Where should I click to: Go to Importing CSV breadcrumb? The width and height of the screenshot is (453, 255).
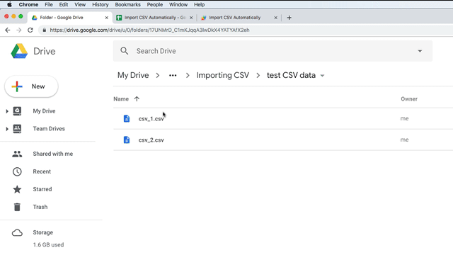(x=223, y=76)
